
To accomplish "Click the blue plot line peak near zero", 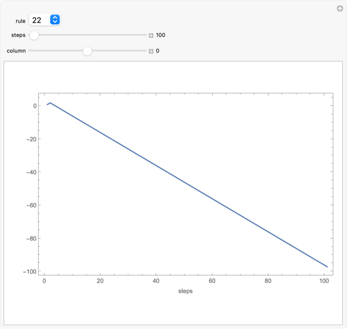I will coord(51,103).
